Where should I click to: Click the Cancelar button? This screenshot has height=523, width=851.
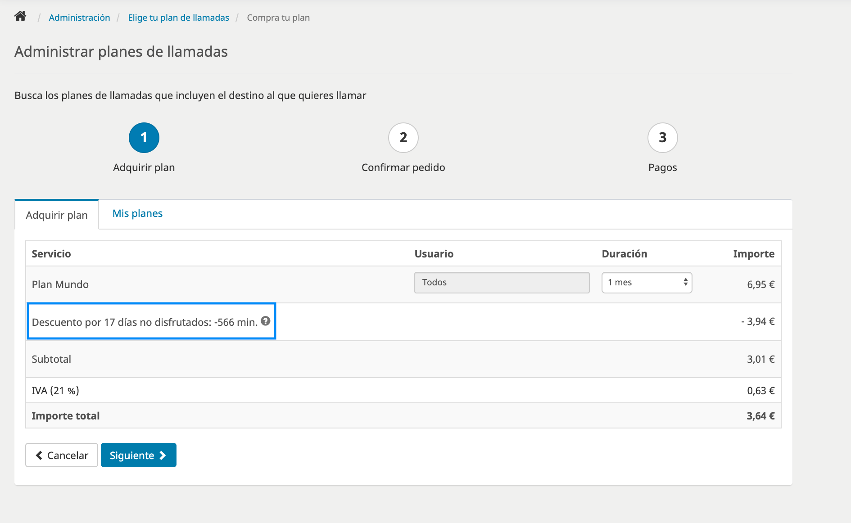click(x=62, y=455)
